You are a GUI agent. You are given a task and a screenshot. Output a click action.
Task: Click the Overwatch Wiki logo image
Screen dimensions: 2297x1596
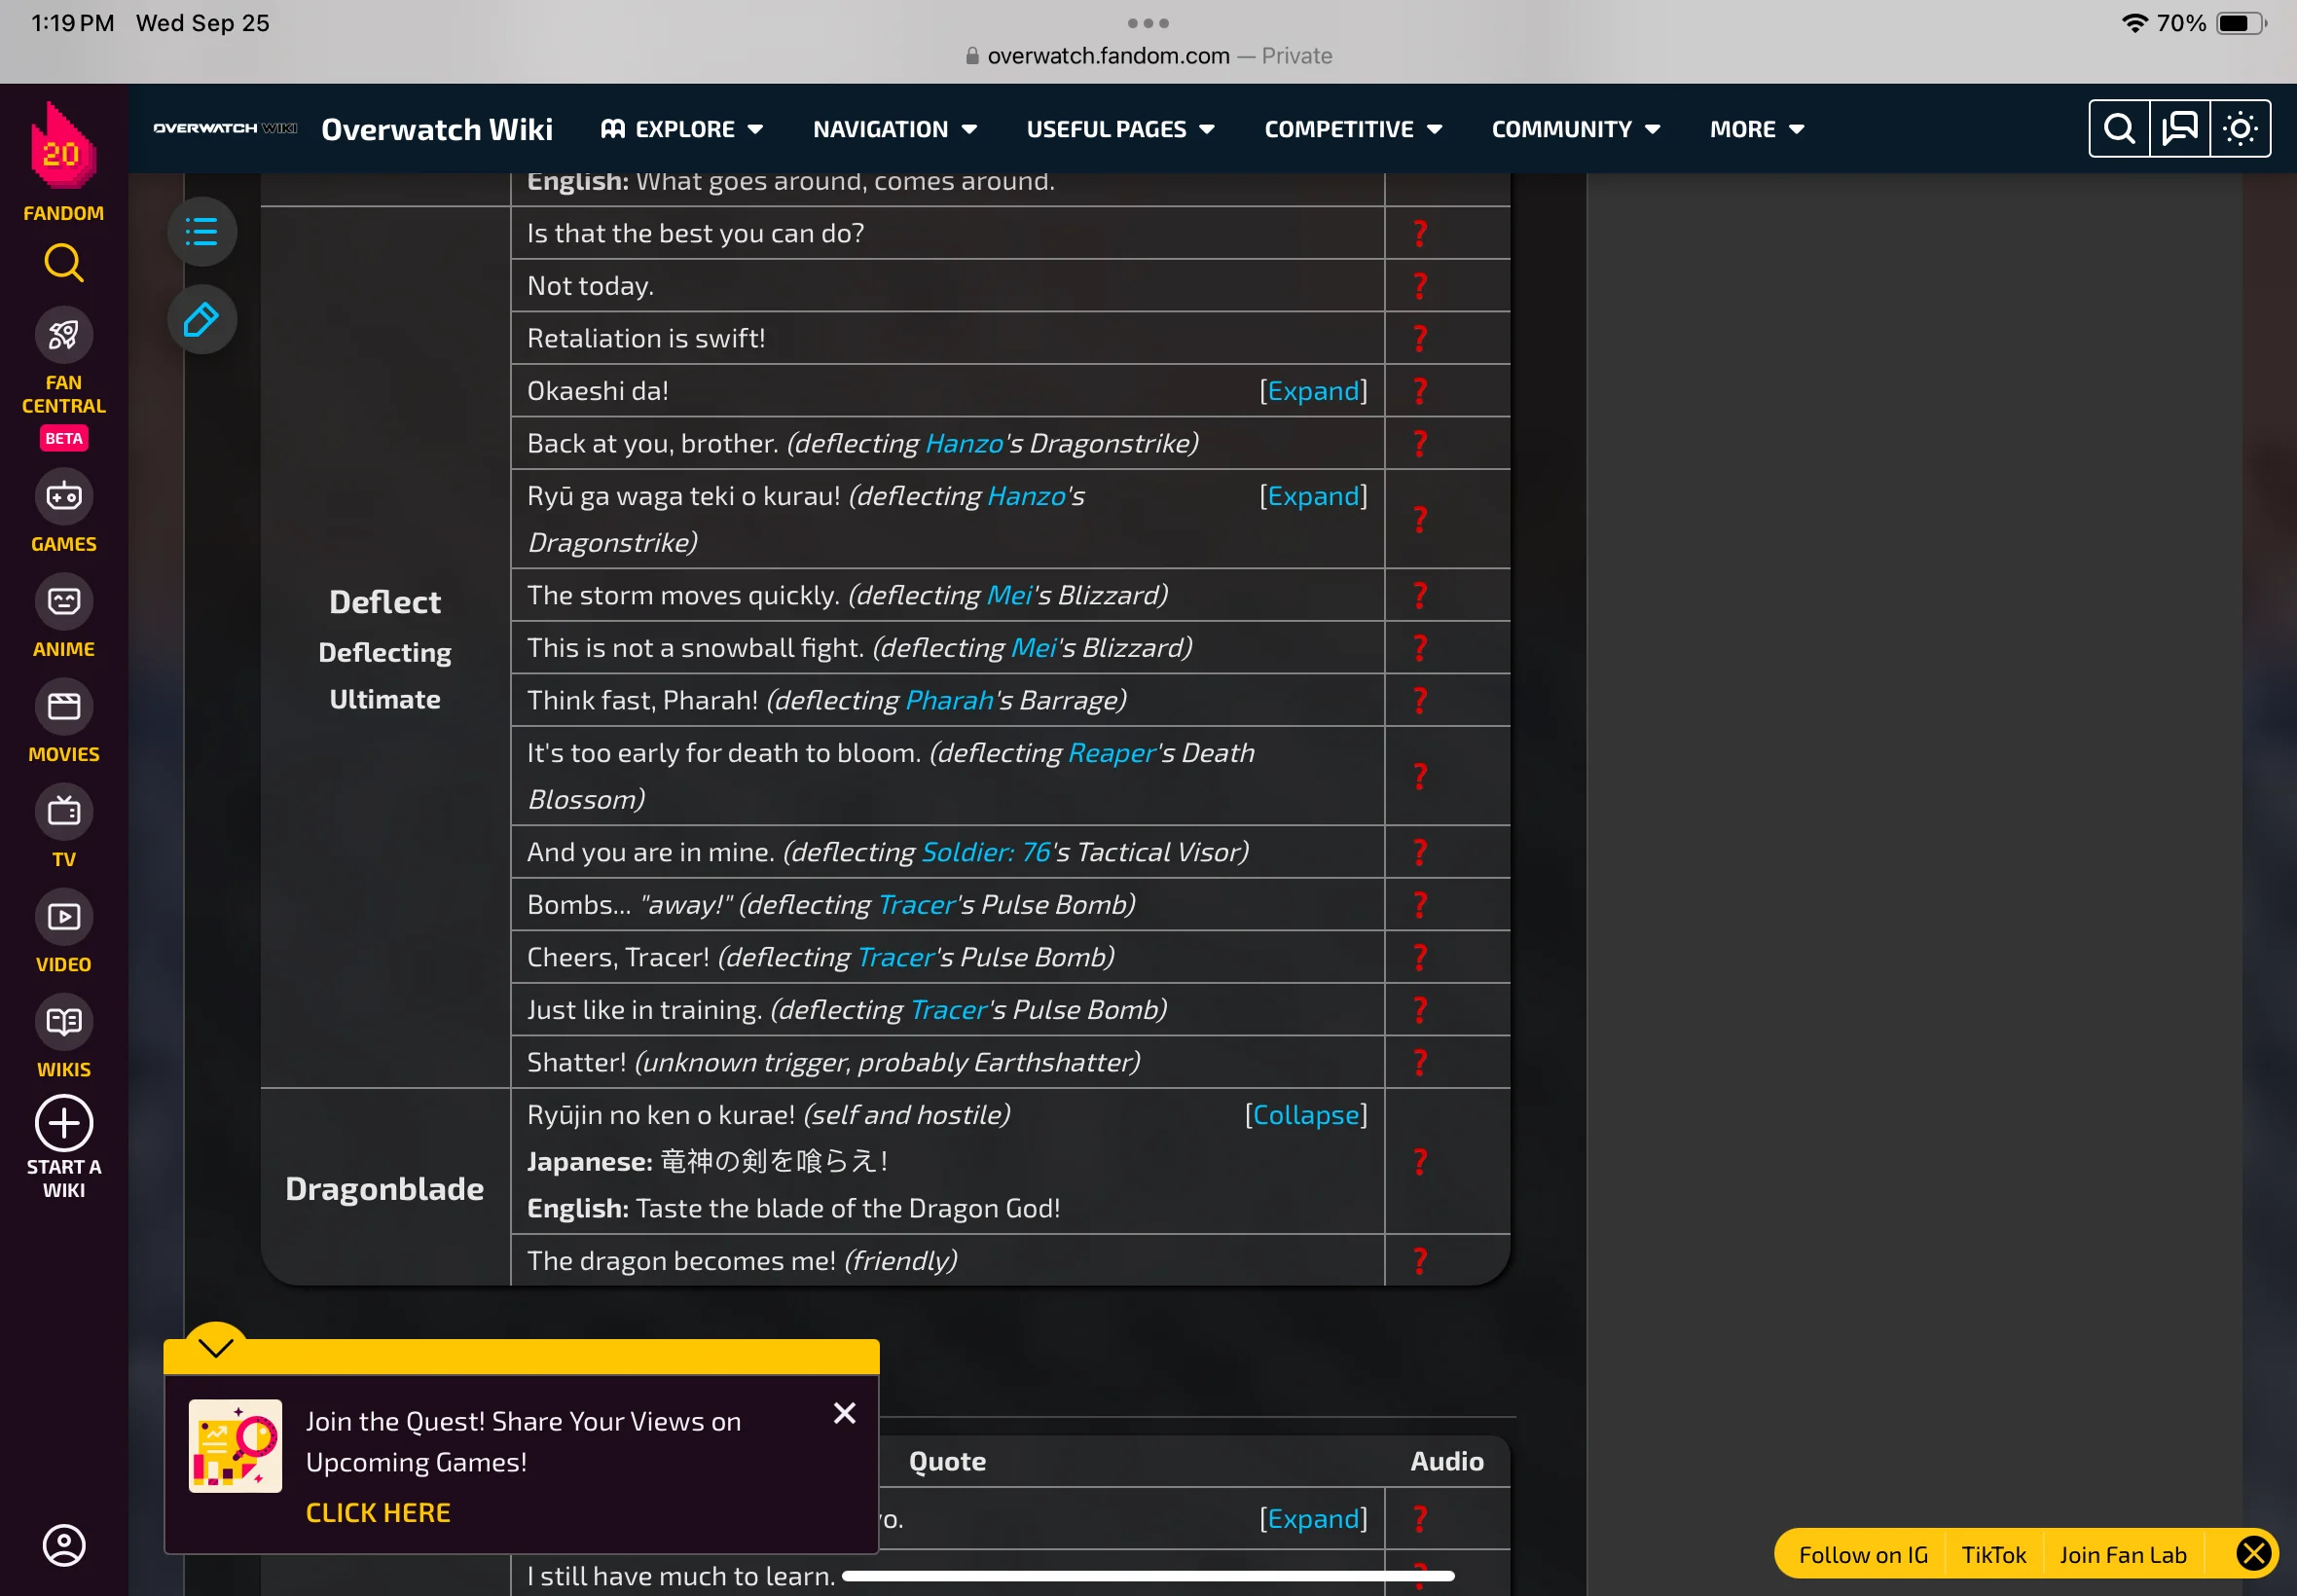point(225,128)
